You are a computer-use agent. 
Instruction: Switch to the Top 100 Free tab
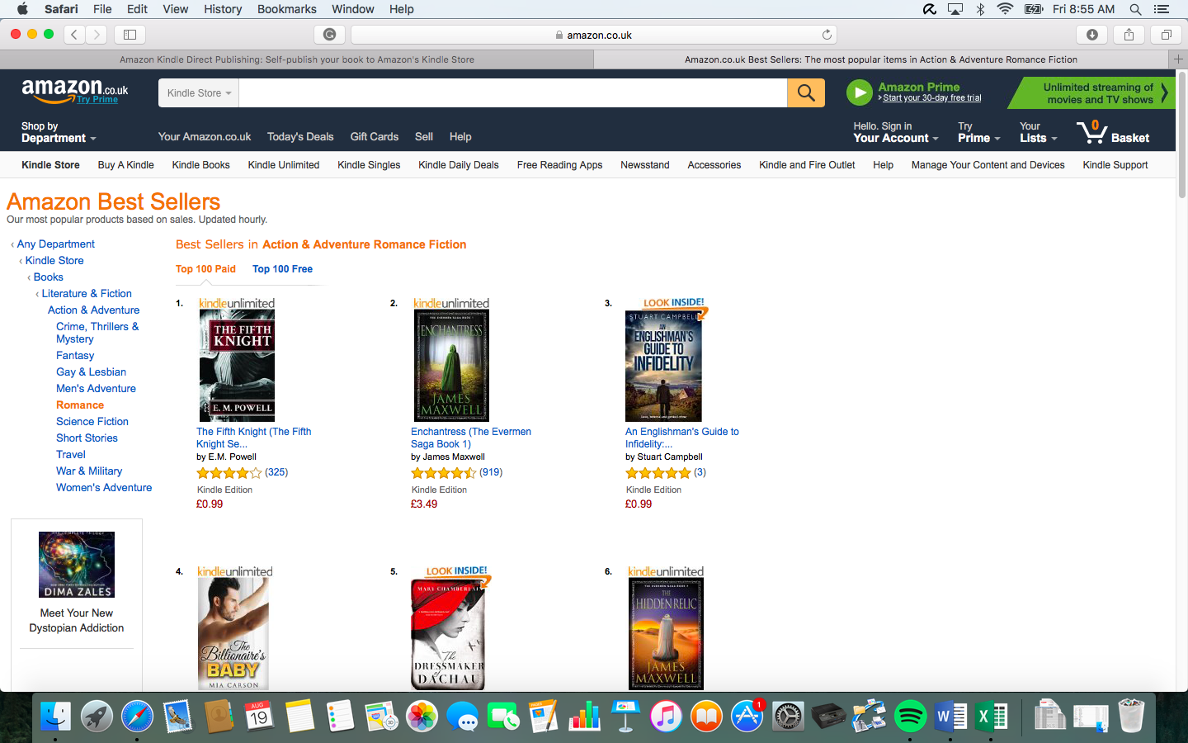[282, 269]
